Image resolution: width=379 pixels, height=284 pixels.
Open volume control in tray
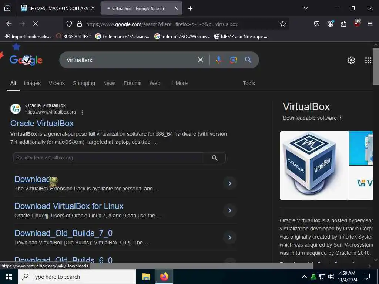[x=331, y=277]
